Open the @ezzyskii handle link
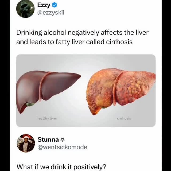 [51, 13]
